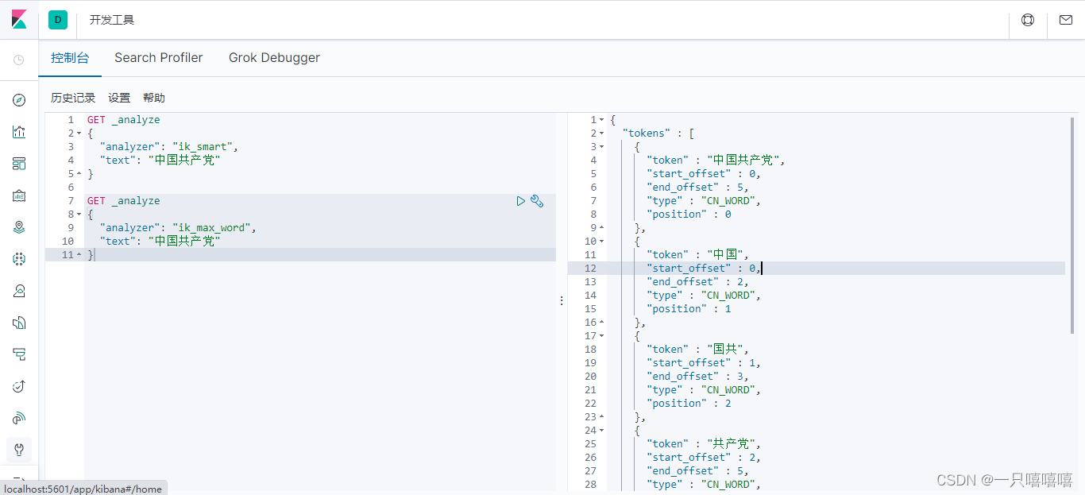Open the help lifebuoy icon in header
1085x495 pixels.
coord(1028,20)
